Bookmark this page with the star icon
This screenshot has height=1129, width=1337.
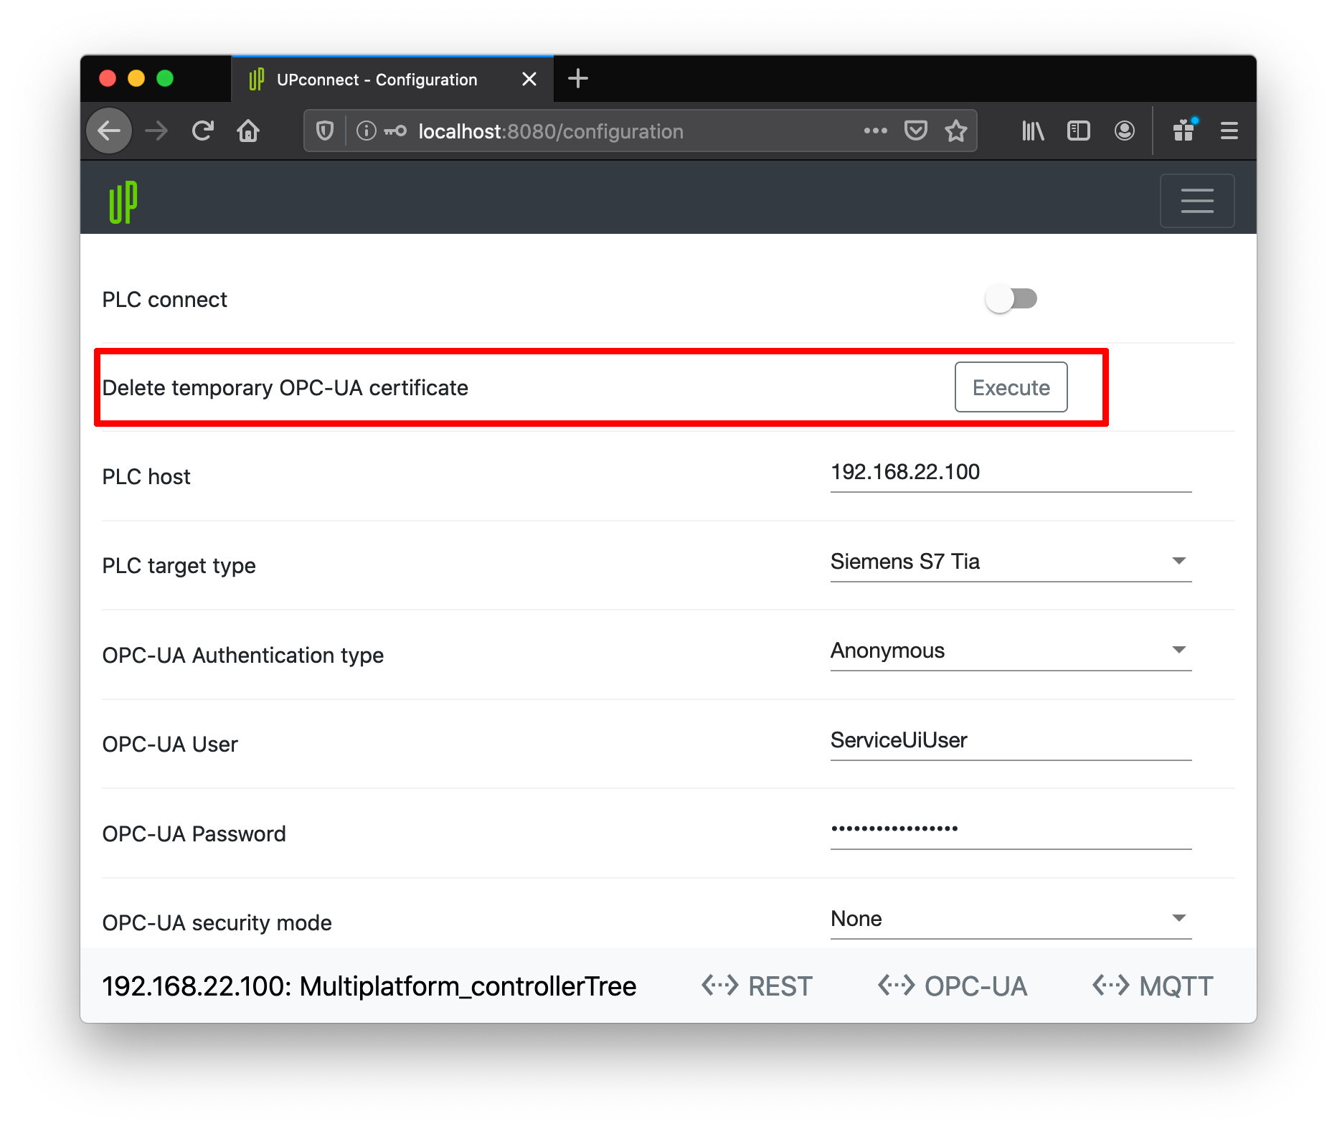(x=955, y=131)
